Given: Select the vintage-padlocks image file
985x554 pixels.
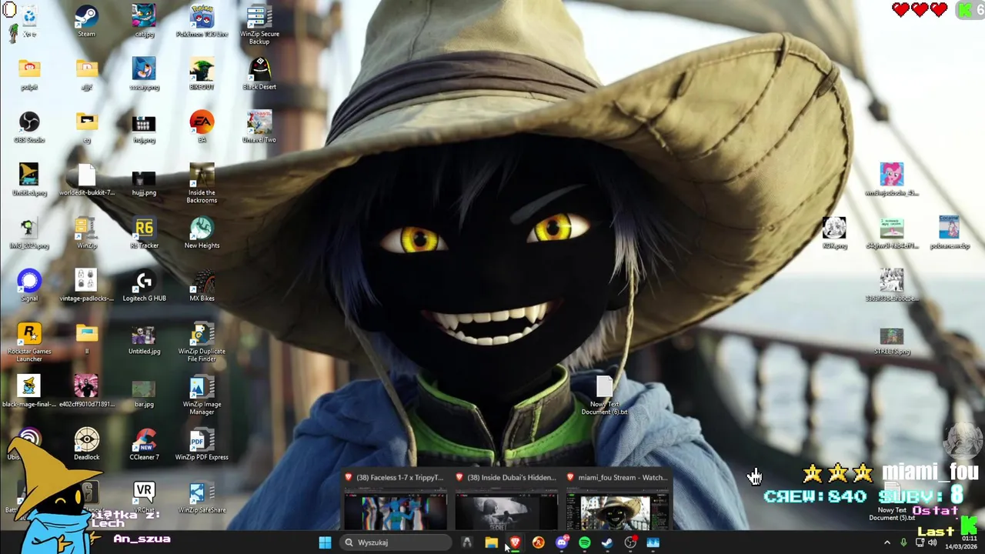Looking at the screenshot, I should pos(86,285).
